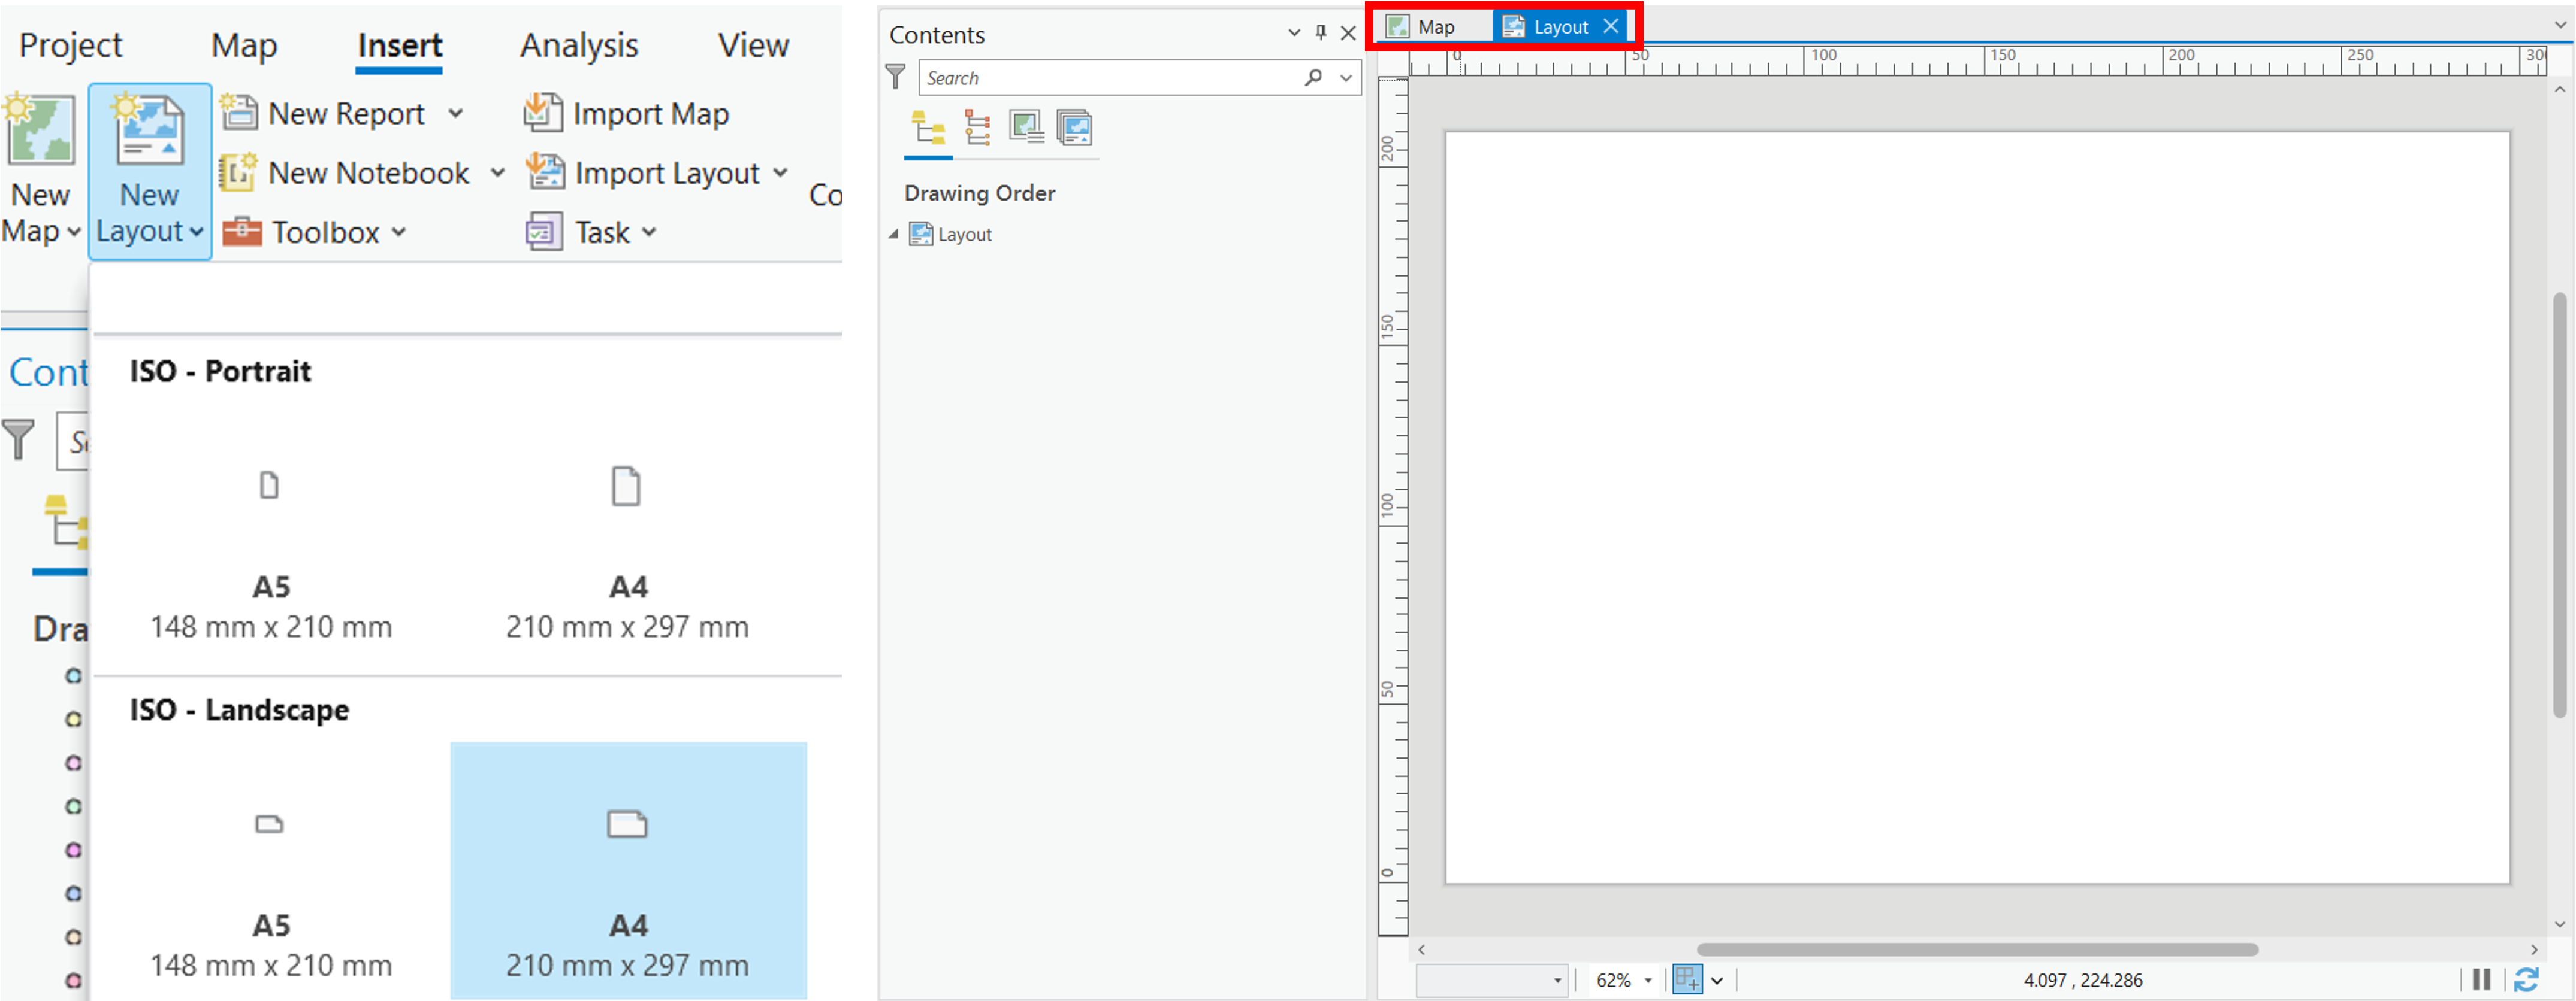Open the Project ribbon tab

pyautogui.click(x=70, y=45)
